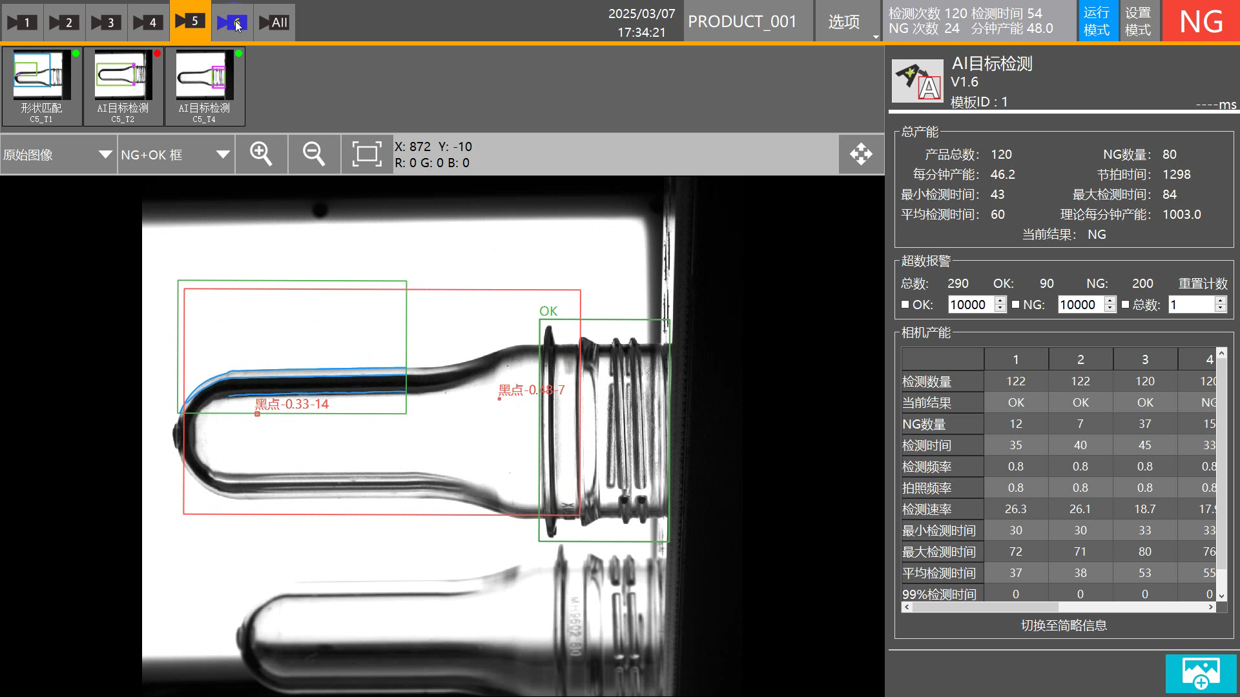The image size is (1240, 697).
Task: Enable the NG count alarm checkbox
Action: point(1015,305)
